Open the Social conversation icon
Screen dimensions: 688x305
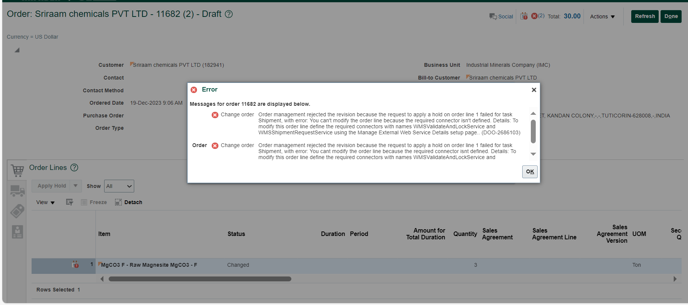[493, 17]
